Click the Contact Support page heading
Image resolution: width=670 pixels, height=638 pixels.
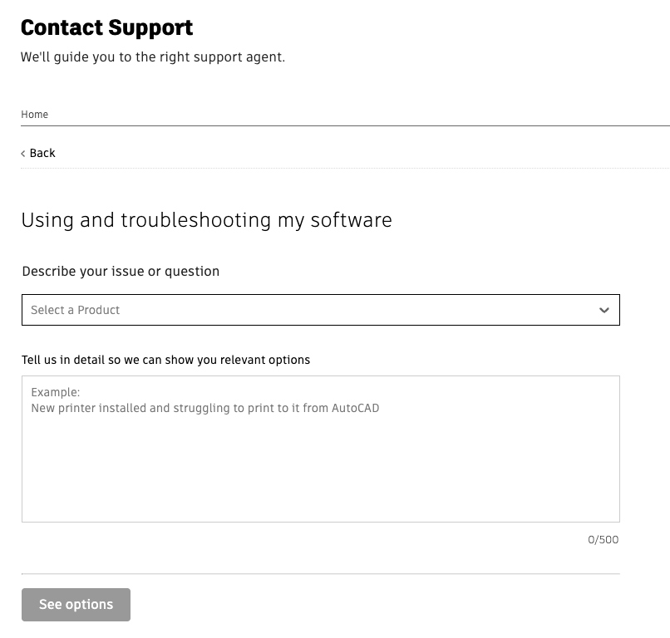tap(106, 27)
